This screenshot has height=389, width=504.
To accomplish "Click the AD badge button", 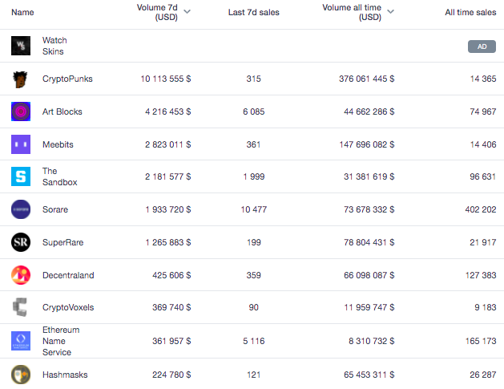I will pos(482,47).
